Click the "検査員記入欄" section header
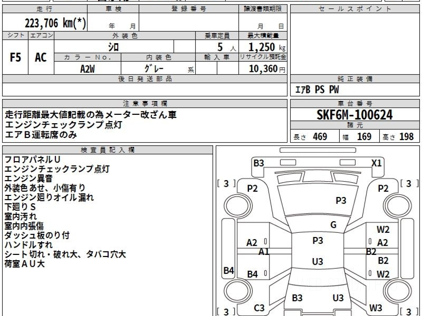The image size is (422, 316). click(x=108, y=150)
